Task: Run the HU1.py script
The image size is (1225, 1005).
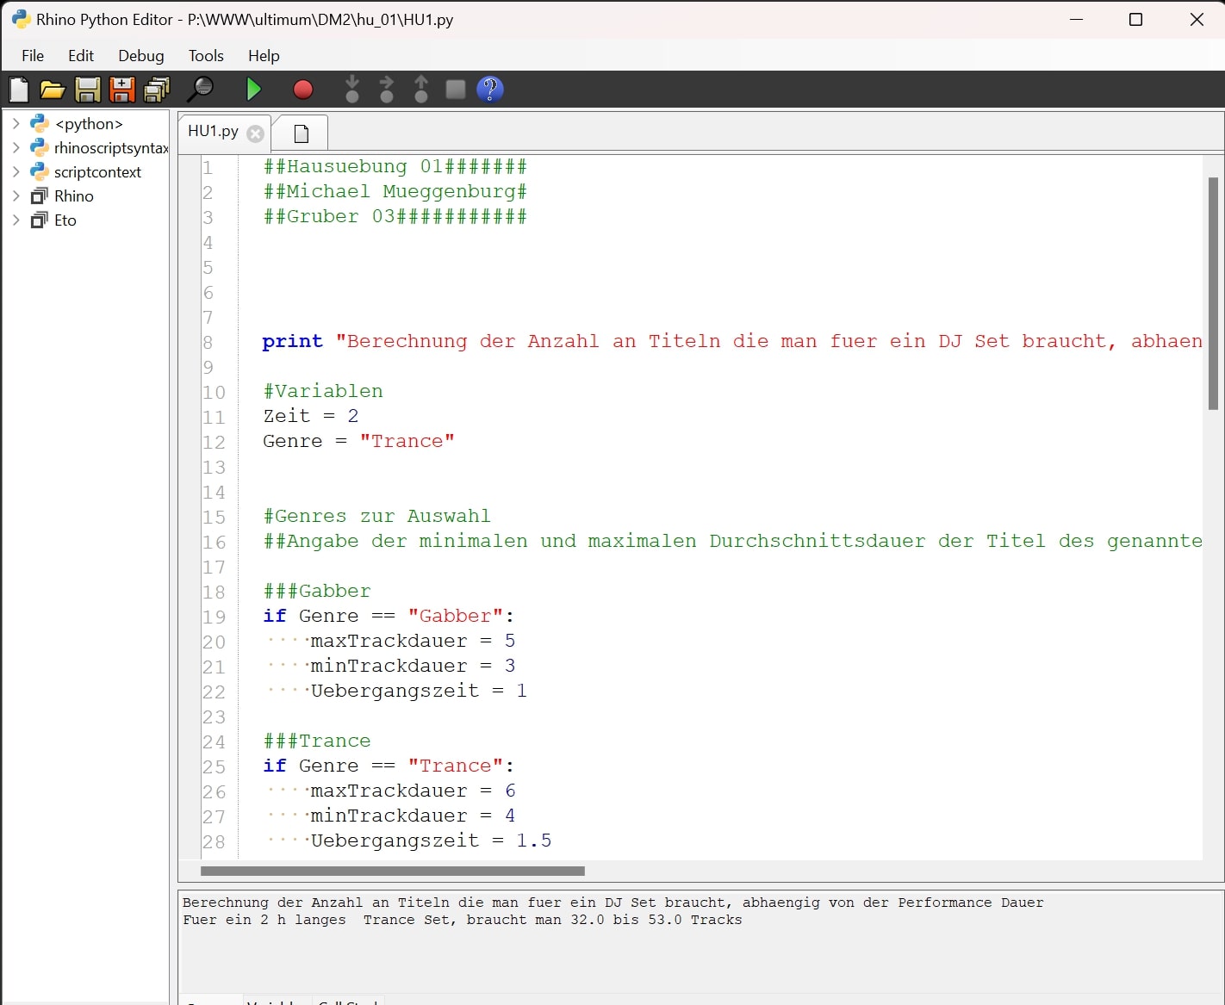Action: coord(253,89)
